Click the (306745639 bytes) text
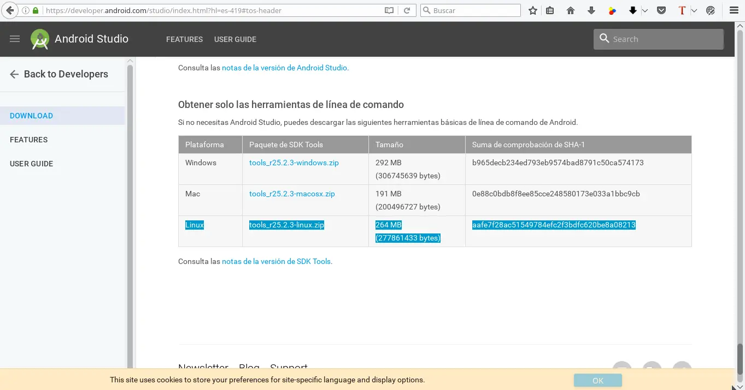The width and height of the screenshot is (745, 390). click(x=408, y=176)
